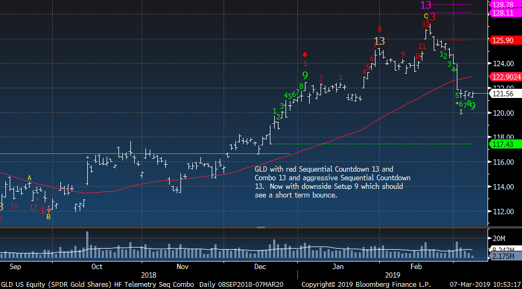Click the Dec month label on time axis
Viewport: 522px width, 289px height.
[260, 267]
